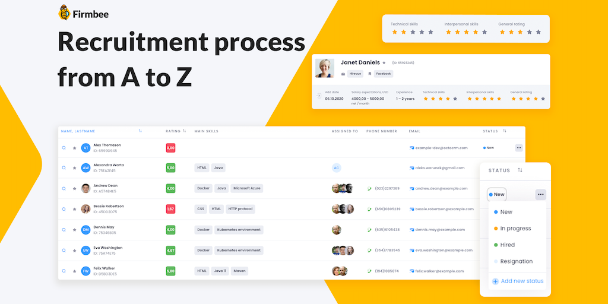Click email icon beside andrew.dean@example.com
The image size is (608, 304).
(x=412, y=188)
